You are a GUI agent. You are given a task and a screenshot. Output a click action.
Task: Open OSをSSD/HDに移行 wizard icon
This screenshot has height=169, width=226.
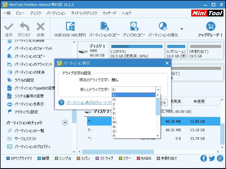tap(70, 26)
